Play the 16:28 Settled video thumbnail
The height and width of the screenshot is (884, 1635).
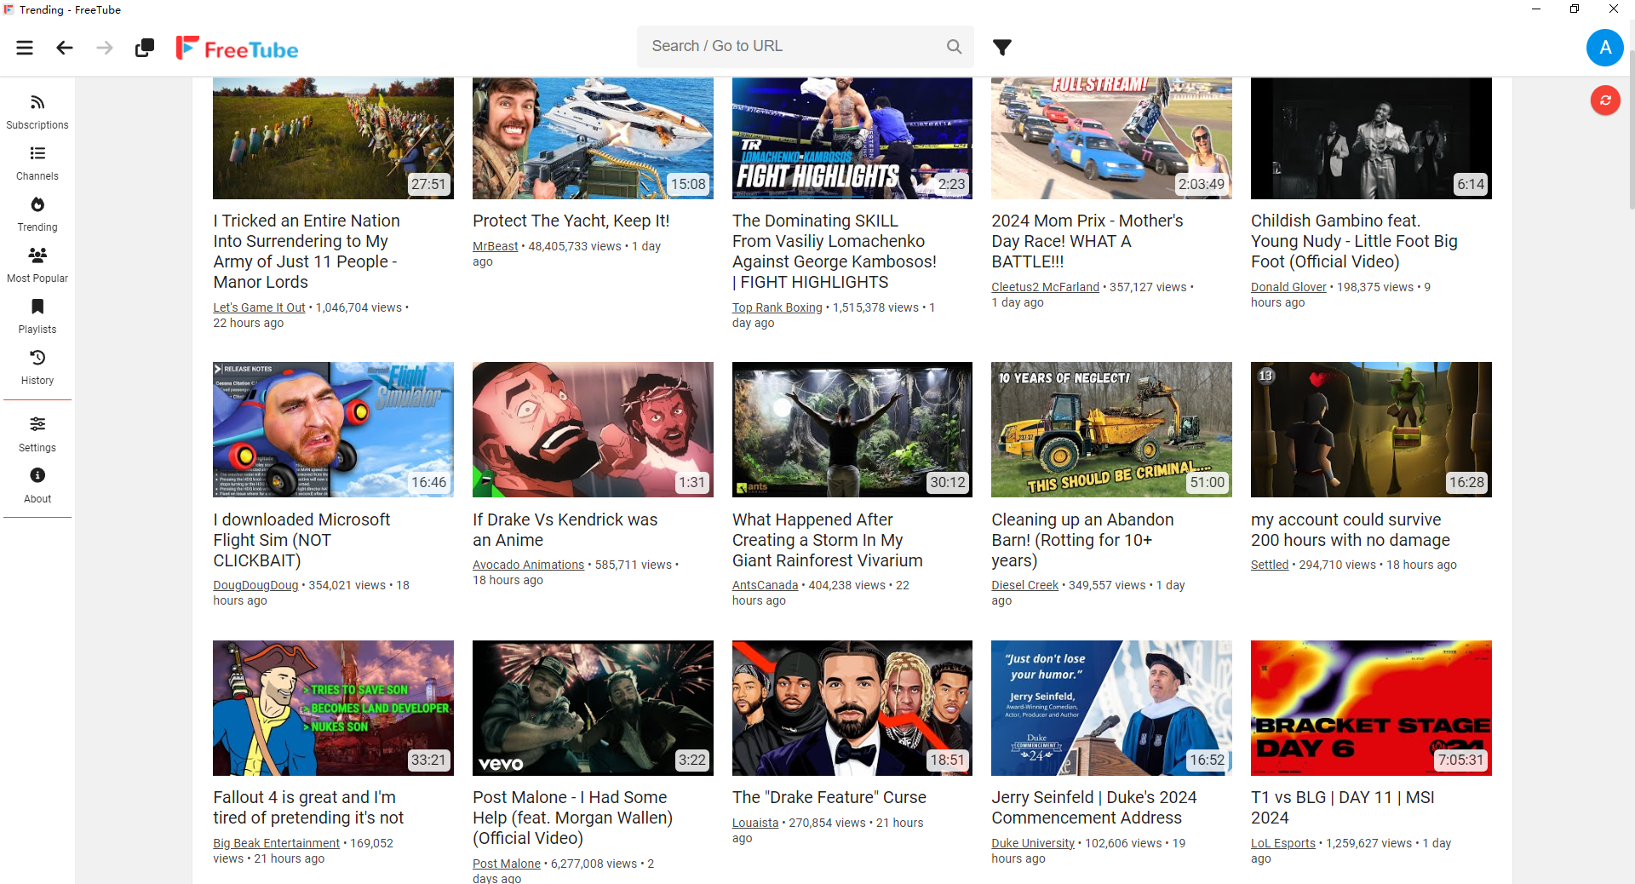[x=1371, y=429]
